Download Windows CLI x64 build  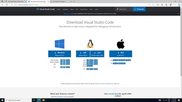tap(61, 67)
